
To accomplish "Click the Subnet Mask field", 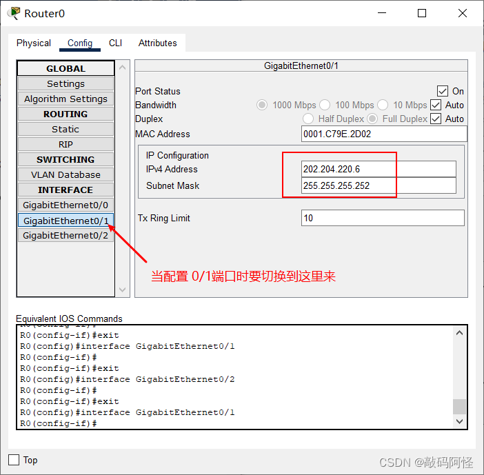I will pos(379,185).
